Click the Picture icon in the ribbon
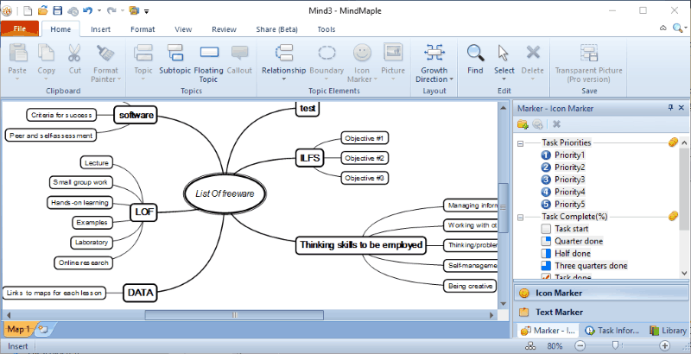Viewport: 691px width, 354px height. [393, 52]
